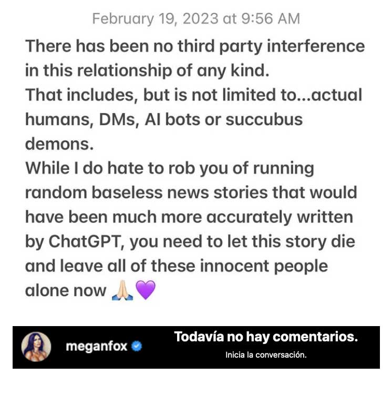
Task: Click the line 'There has been no third party interference'
Action: 195,45
